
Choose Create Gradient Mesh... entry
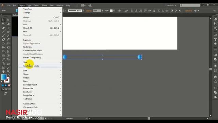pos(40,51)
